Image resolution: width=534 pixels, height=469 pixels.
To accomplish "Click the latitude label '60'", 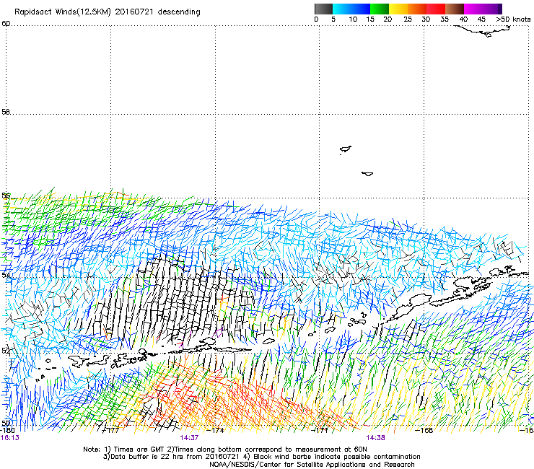I will (x=6, y=24).
